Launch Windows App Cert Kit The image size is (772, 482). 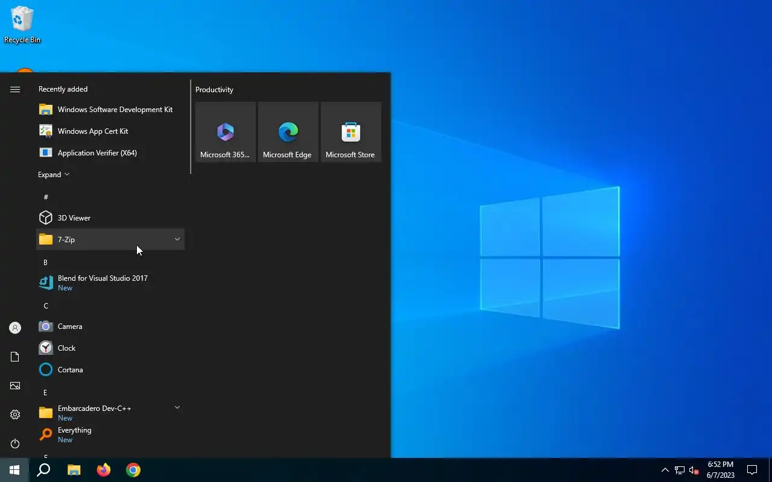point(110,131)
